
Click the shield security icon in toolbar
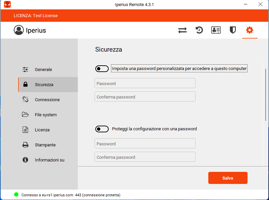click(x=232, y=30)
